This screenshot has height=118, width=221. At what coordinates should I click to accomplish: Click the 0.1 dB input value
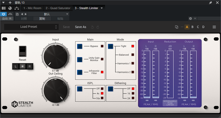click(56, 71)
